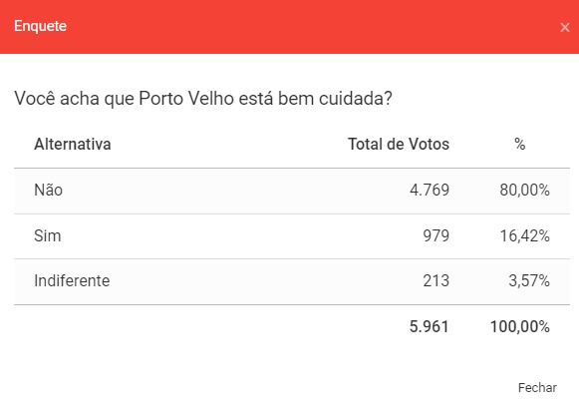The height and width of the screenshot is (414, 579).
Task: Click the 213 vote count
Action: click(x=436, y=281)
